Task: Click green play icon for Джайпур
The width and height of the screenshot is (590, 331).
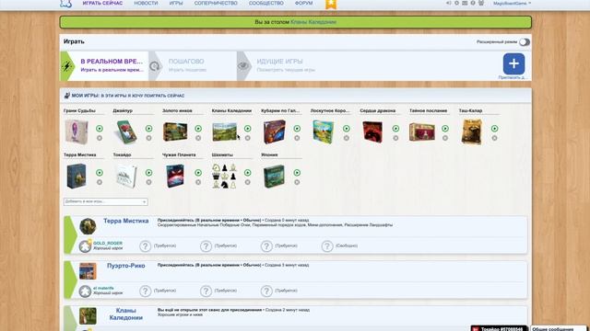Action: click(148, 129)
